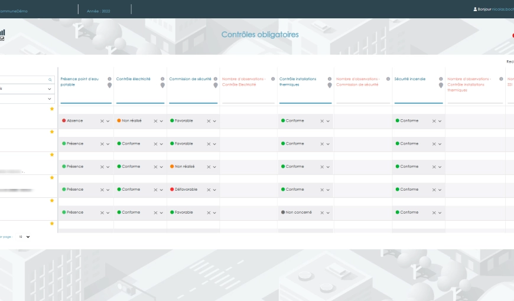This screenshot has height=301, width=514.
Task: Expand the Absence dropdown chevron
Action: [108, 121]
